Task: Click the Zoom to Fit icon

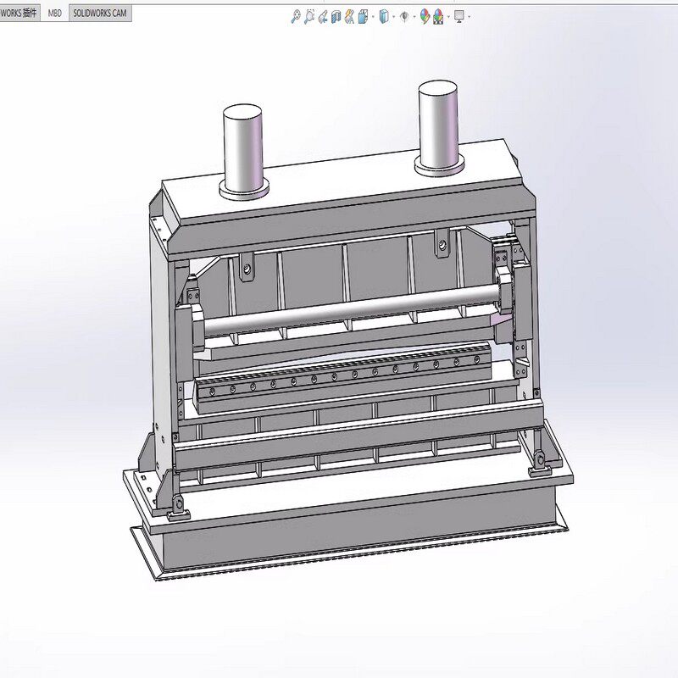Action: [x=295, y=17]
